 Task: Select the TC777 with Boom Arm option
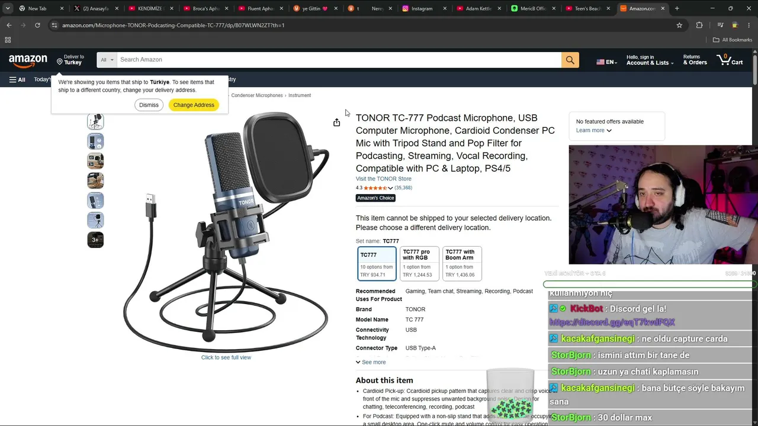[462, 263]
